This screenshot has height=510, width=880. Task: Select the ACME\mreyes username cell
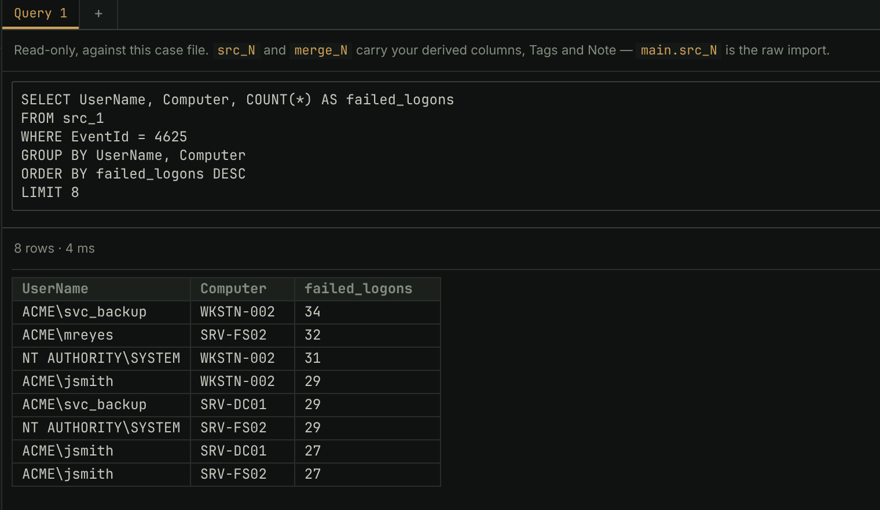point(101,335)
